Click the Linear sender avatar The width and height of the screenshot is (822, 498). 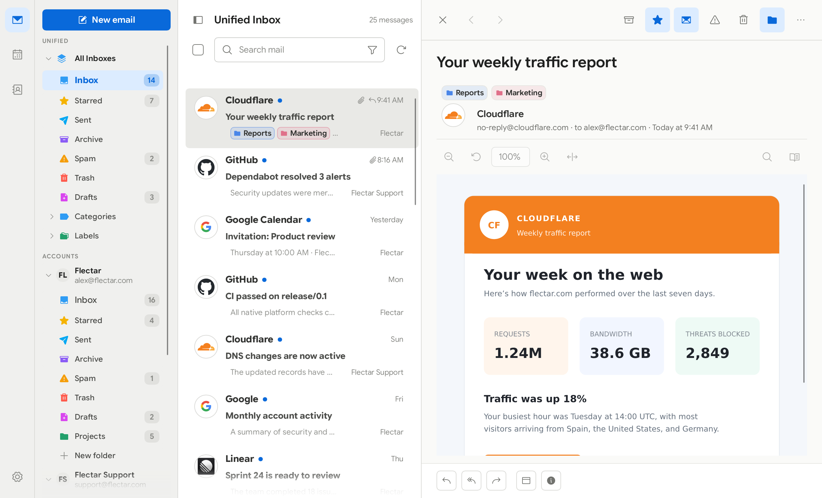coord(206,466)
